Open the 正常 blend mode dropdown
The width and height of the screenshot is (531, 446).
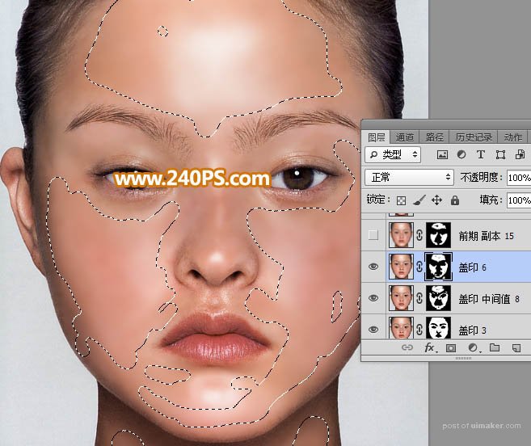tap(409, 177)
